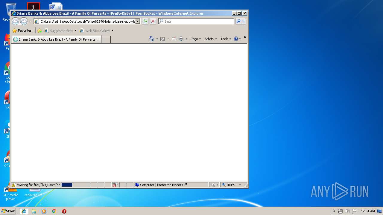Image resolution: width=383 pixels, height=215 pixels.
Task: Expand the zoom level dropdown arrow
Action: (240, 185)
